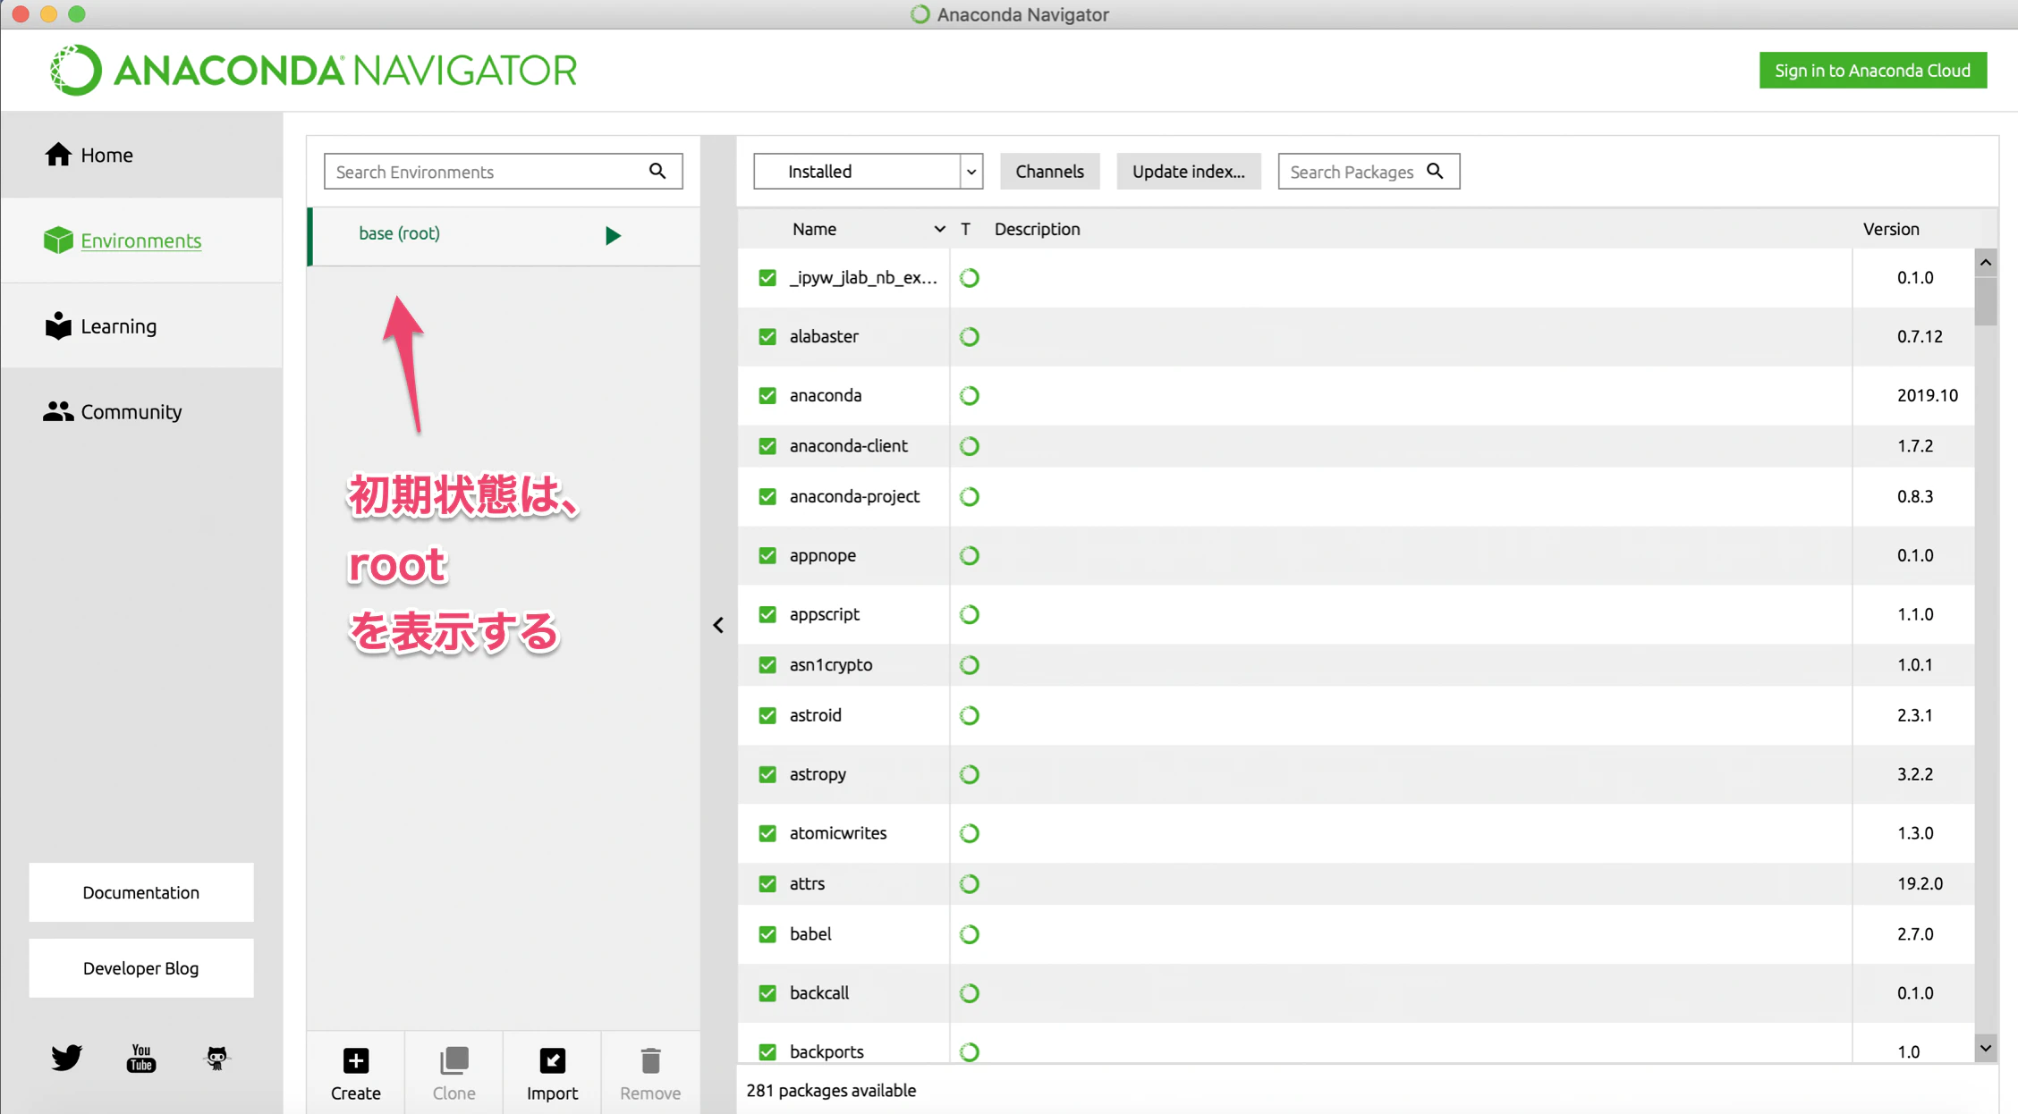Screen dimensions: 2018x1114
Task: Click the Update index button
Action: click(1188, 171)
